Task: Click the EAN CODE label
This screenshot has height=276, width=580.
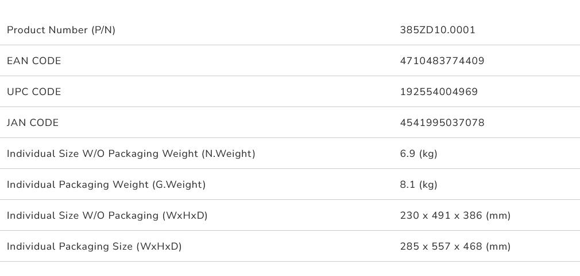Action: (34, 61)
